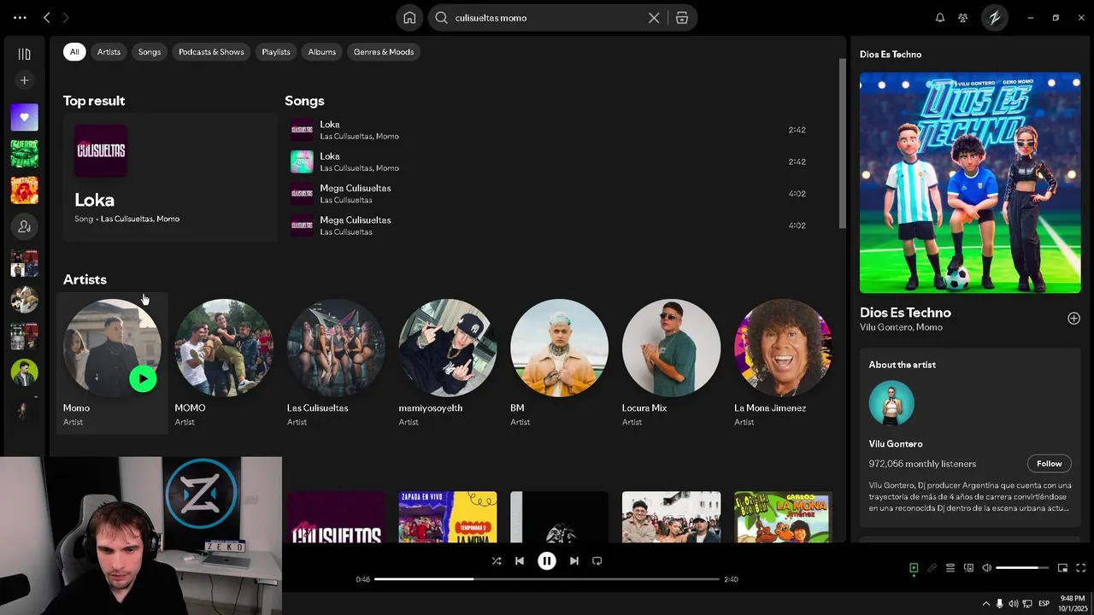This screenshot has width=1094, height=615.
Task: Open the La Mona Jimenez artist card
Action: [783, 363]
